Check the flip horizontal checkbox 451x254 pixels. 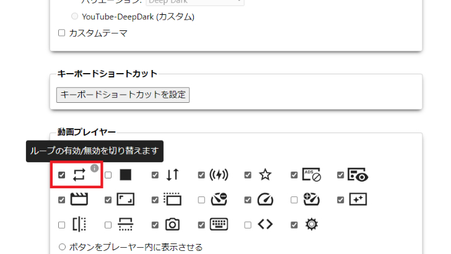coord(61,225)
